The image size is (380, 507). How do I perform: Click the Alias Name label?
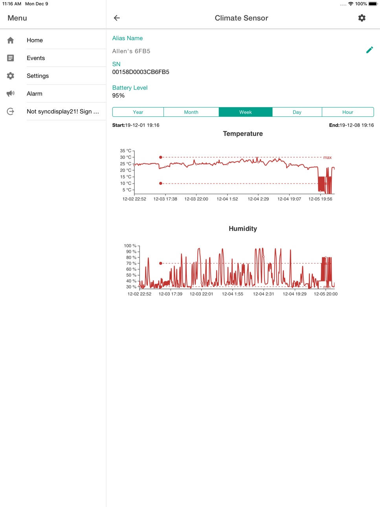click(x=127, y=38)
